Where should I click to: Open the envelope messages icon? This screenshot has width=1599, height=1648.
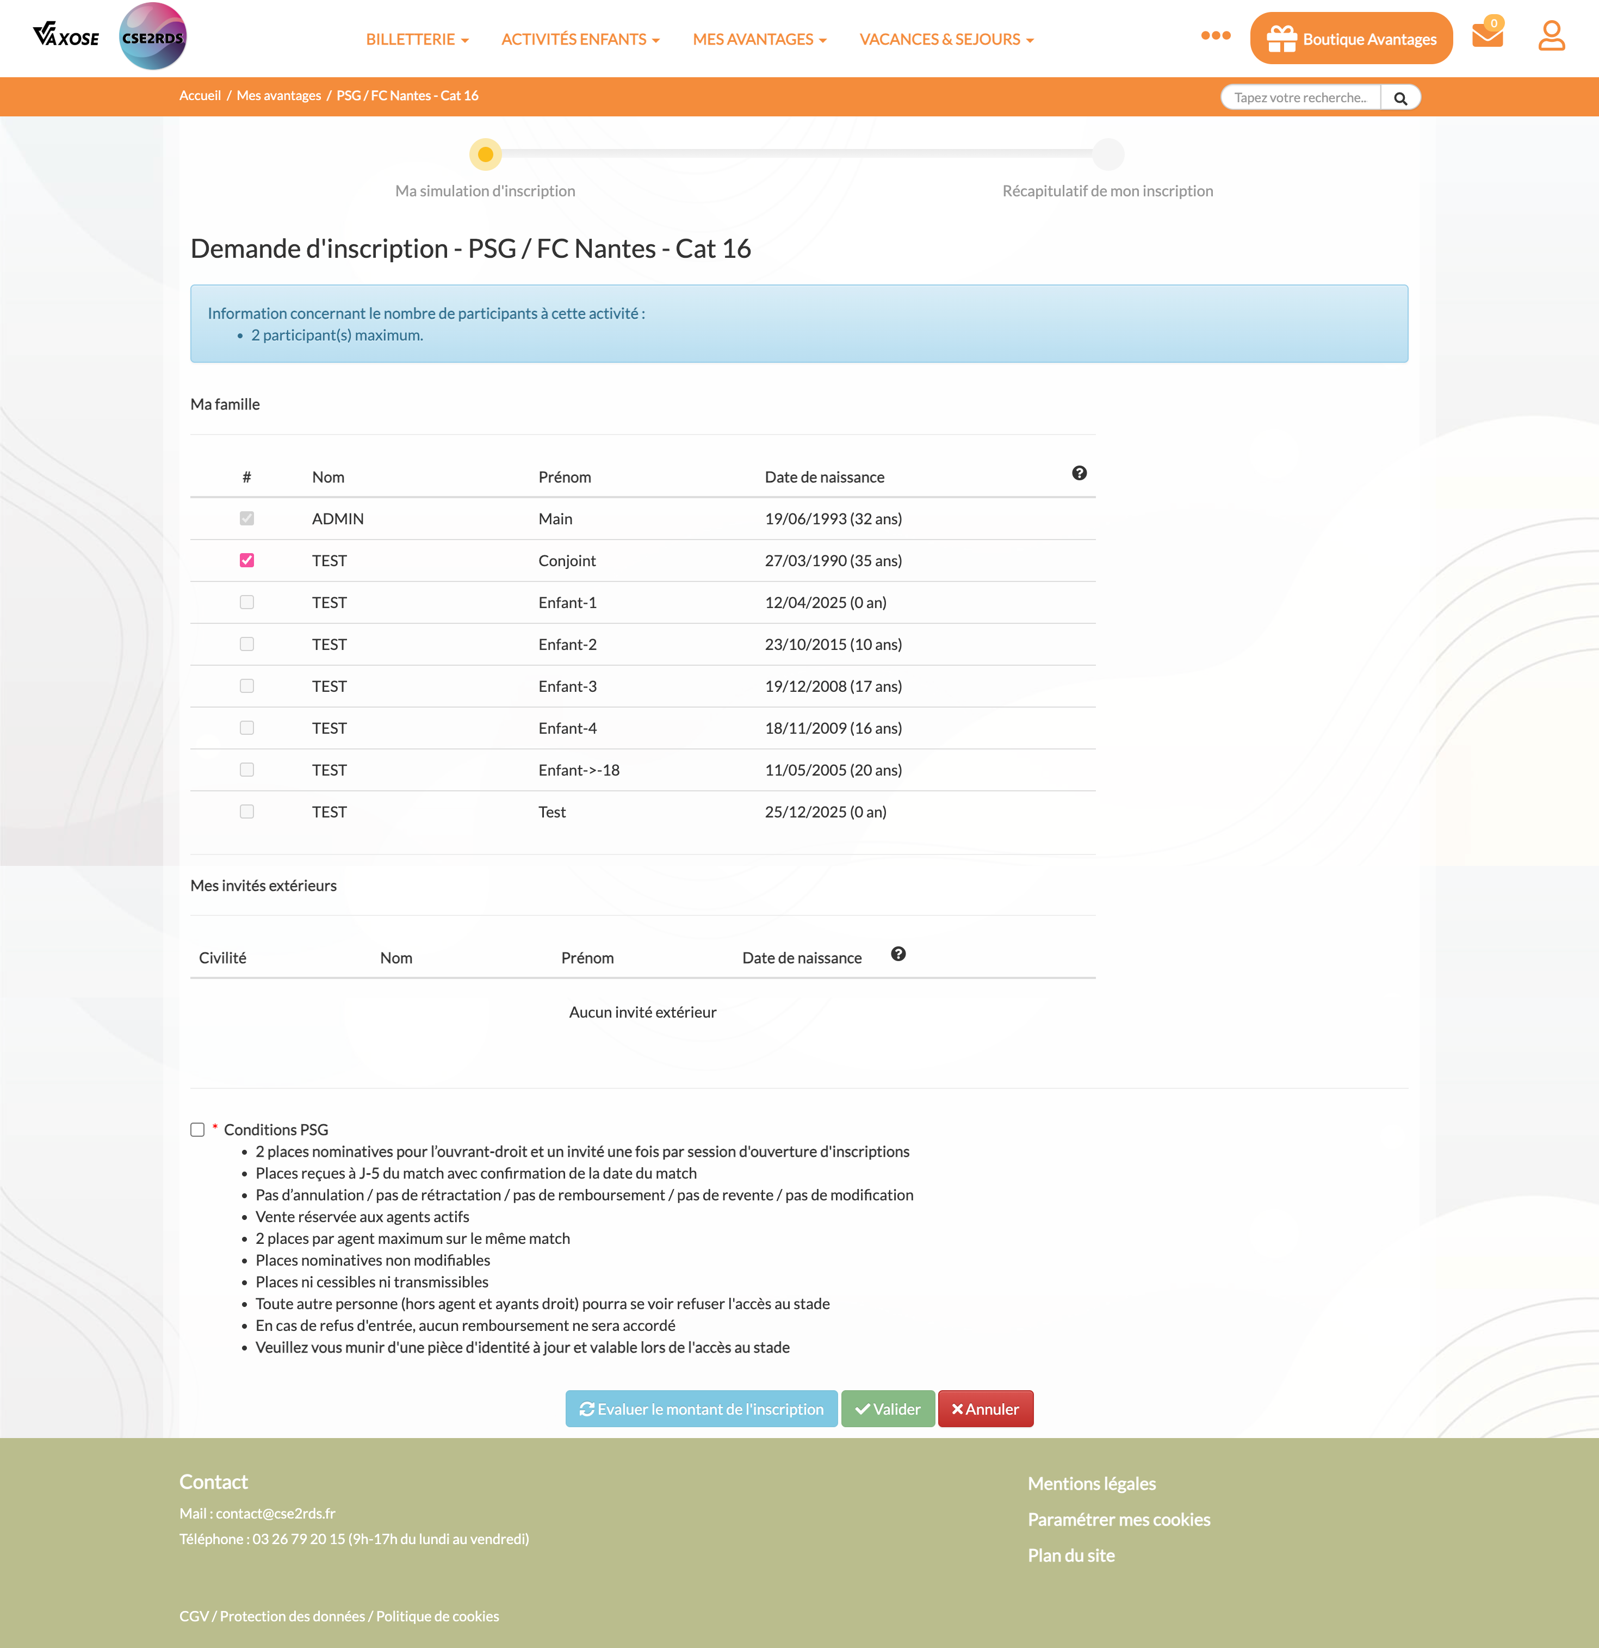coord(1486,35)
